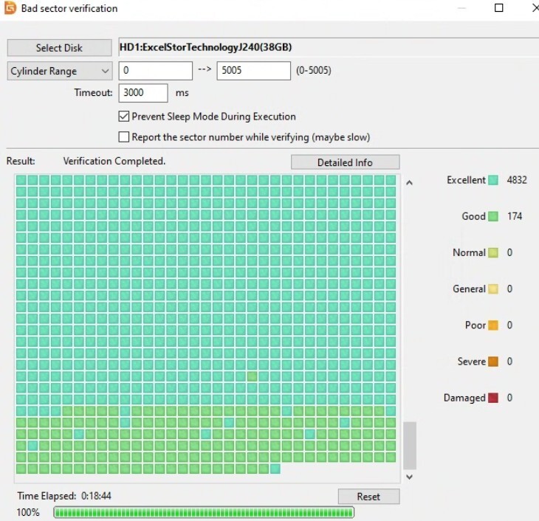Viewport: 539px width, 521px height.
Task: Click the vertical scrollbar thumb of block grid
Action: click(409, 446)
